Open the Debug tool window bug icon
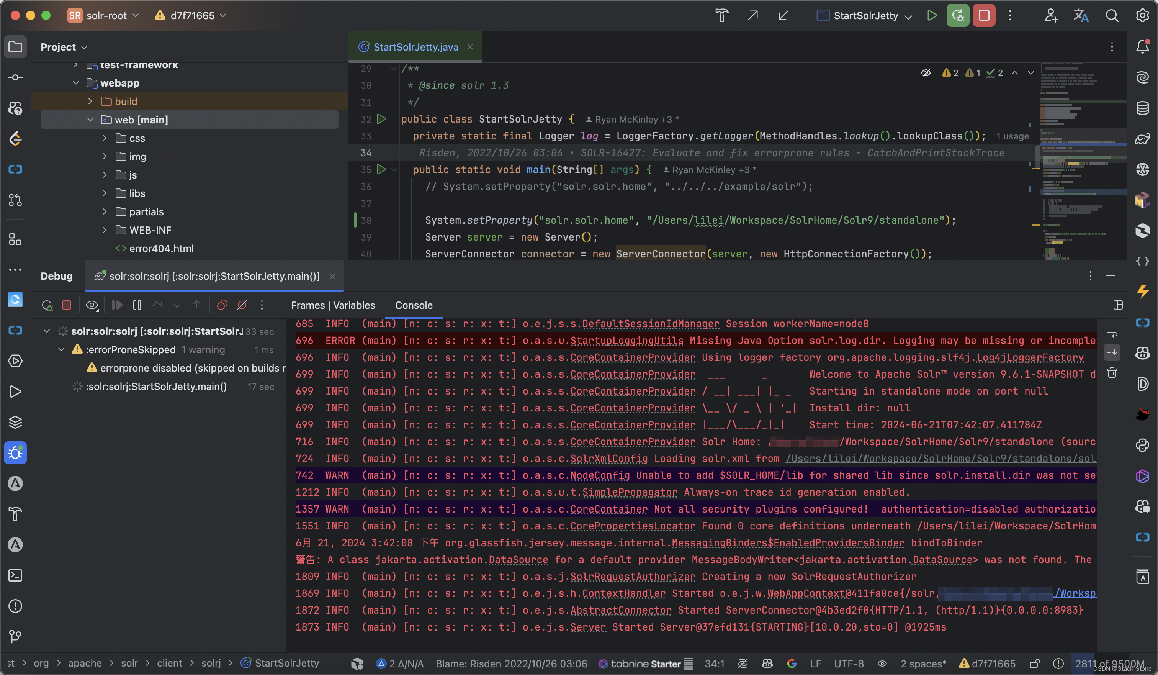The width and height of the screenshot is (1158, 675). point(15,453)
